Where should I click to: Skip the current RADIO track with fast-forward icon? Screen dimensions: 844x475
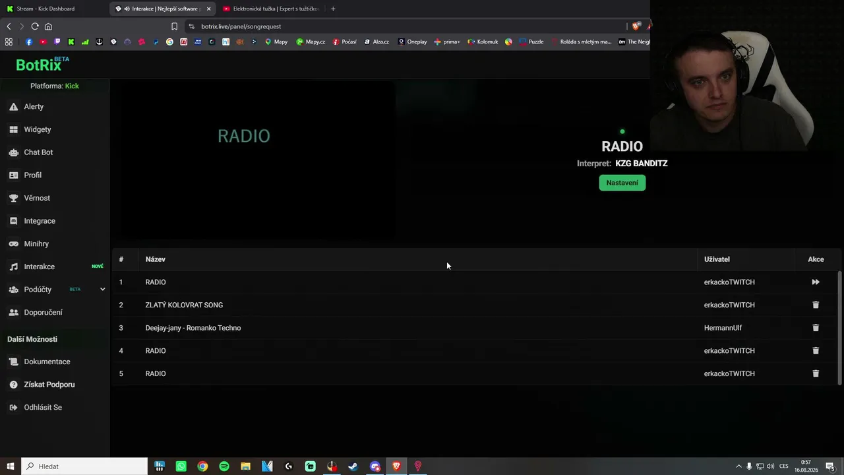pyautogui.click(x=816, y=282)
